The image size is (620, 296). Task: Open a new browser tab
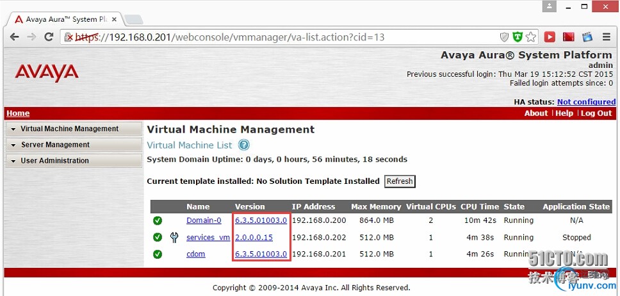pos(134,19)
